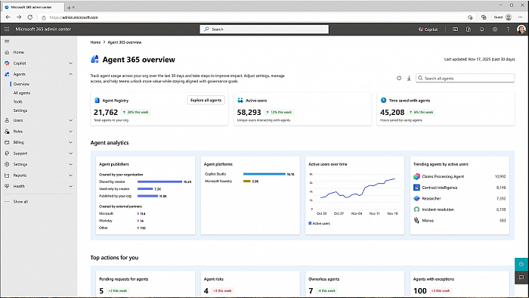Click the Shared by creator bar
Image resolution: width=529 pixels, height=298 pixels.
pyautogui.click(x=159, y=182)
